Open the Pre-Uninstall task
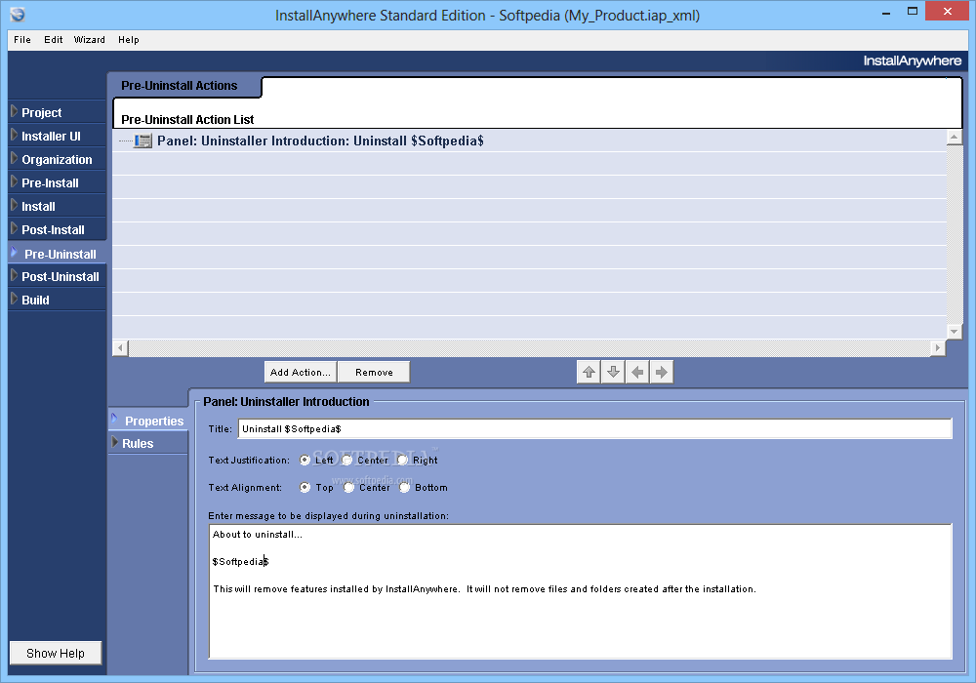 (58, 254)
